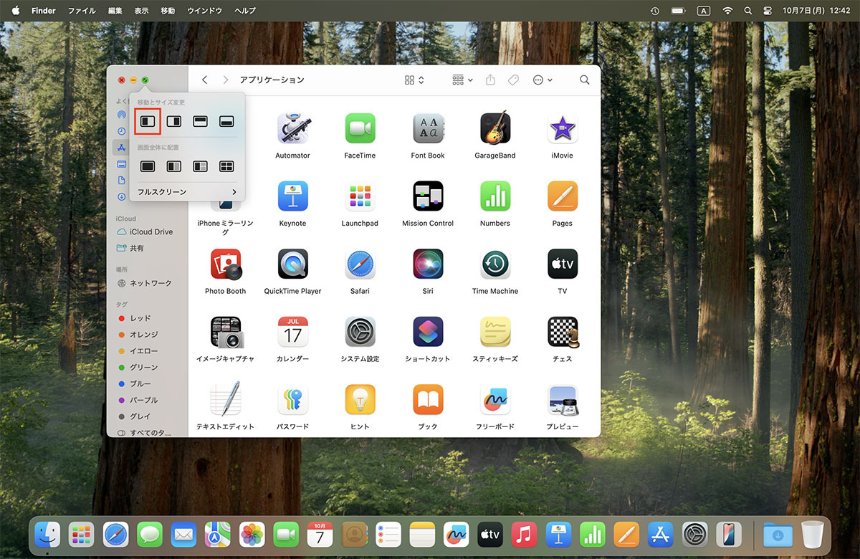Open the action menu with ellipsis icon

coord(543,80)
